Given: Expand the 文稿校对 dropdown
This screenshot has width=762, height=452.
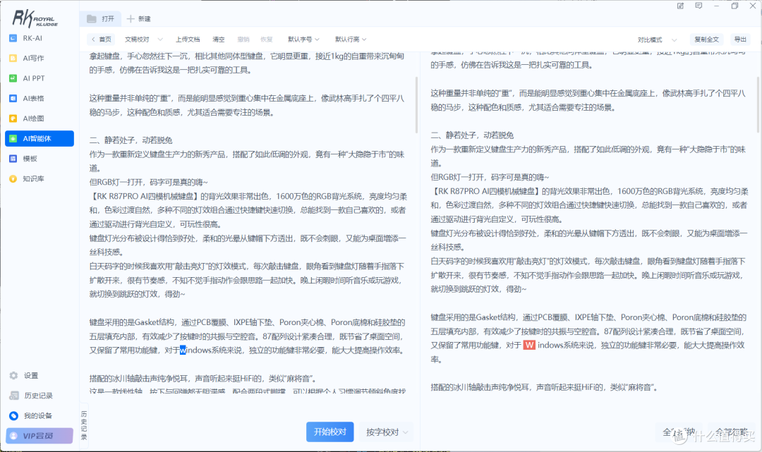Looking at the screenshot, I should coord(143,39).
